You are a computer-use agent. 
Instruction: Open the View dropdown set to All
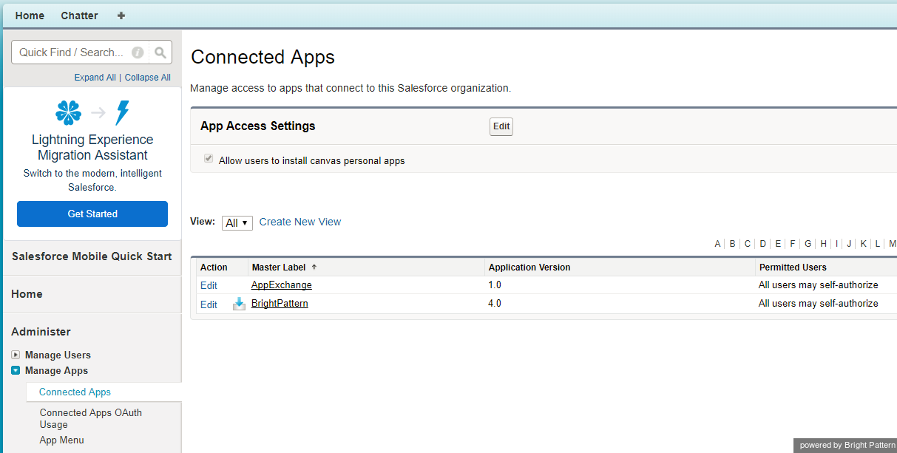click(237, 223)
